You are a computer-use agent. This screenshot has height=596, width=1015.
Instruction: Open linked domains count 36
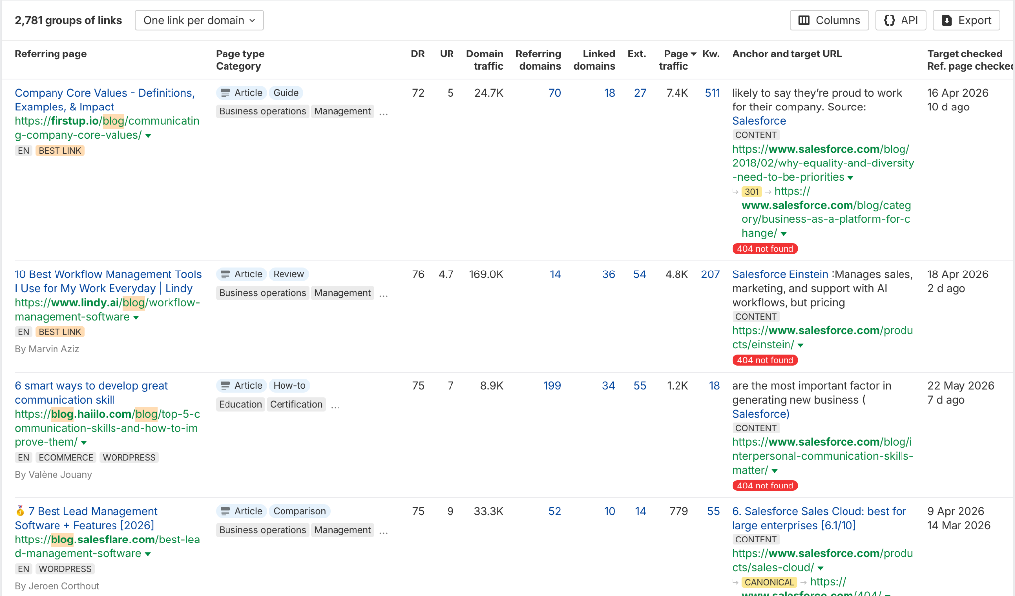[x=608, y=274]
